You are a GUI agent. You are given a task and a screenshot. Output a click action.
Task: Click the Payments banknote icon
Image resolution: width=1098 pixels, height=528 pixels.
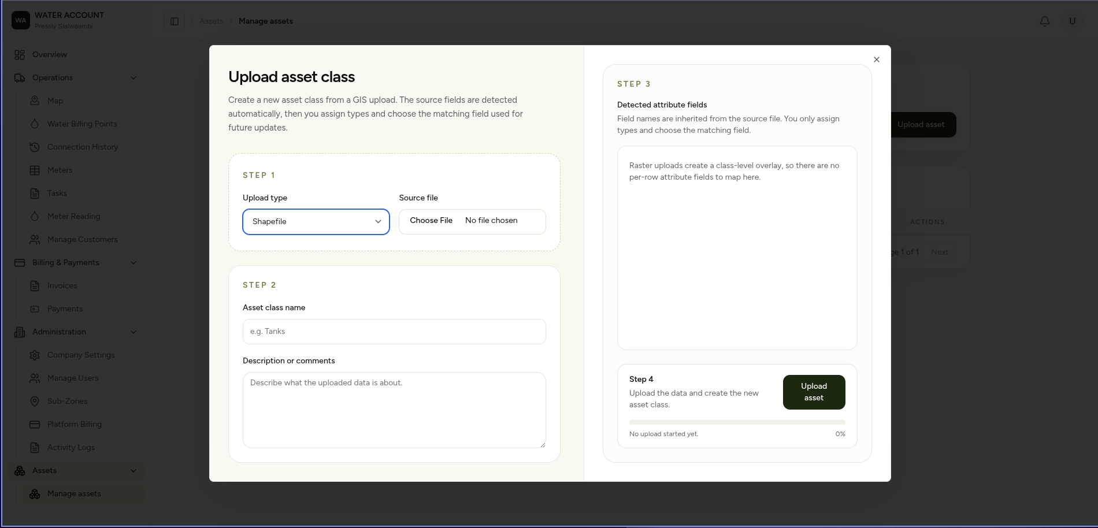pos(35,308)
